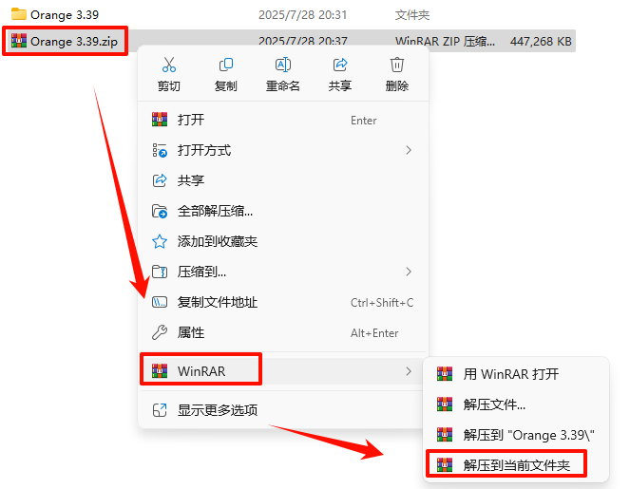
Task: Click the Delete (删除) trash icon
Action: (397, 65)
